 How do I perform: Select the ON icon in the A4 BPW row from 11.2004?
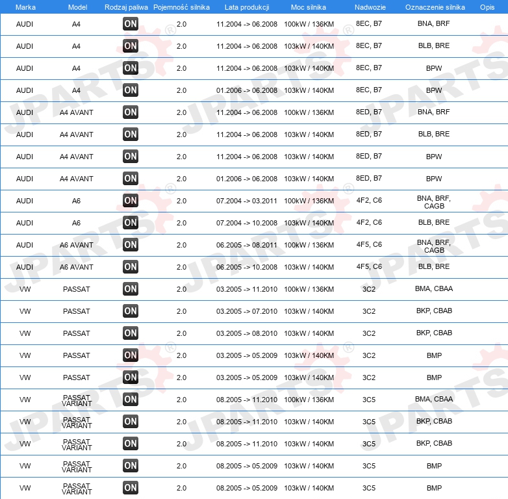click(x=131, y=68)
